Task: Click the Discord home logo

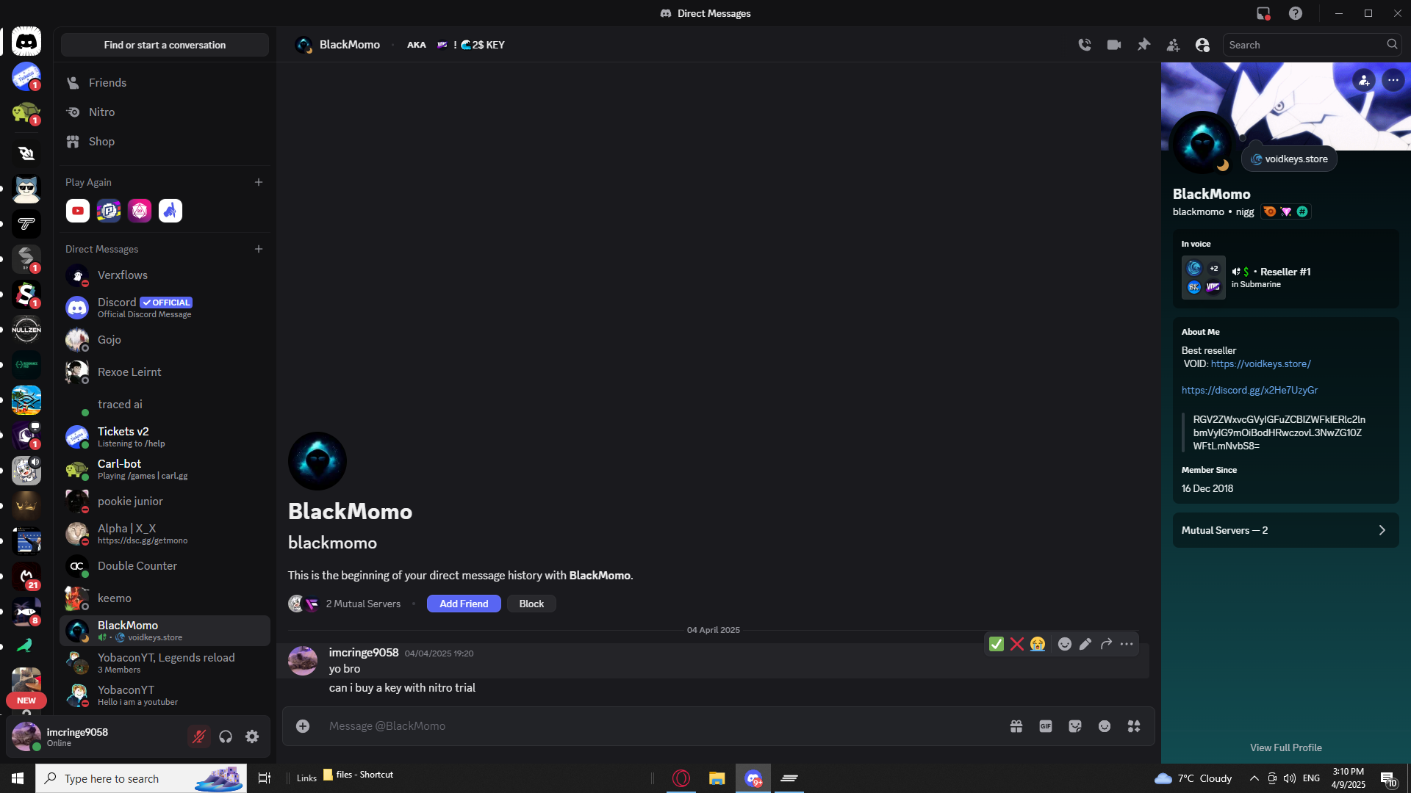Action: [x=26, y=42]
